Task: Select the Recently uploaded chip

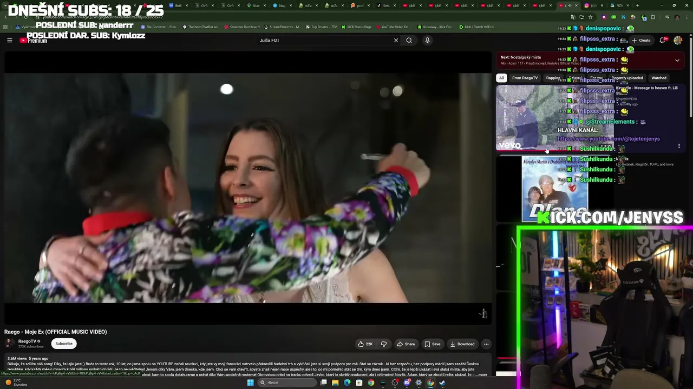Action: [x=627, y=78]
